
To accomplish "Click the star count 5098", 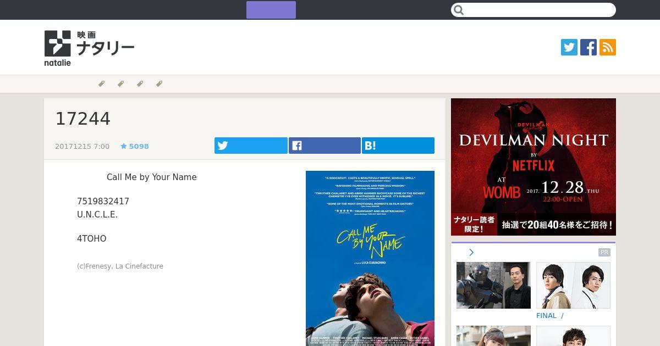I will (135, 146).
